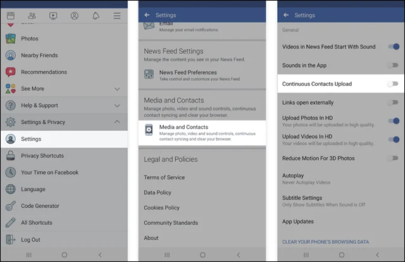Click the Settings person icon
The width and height of the screenshot is (405, 262).
pos(11,139)
